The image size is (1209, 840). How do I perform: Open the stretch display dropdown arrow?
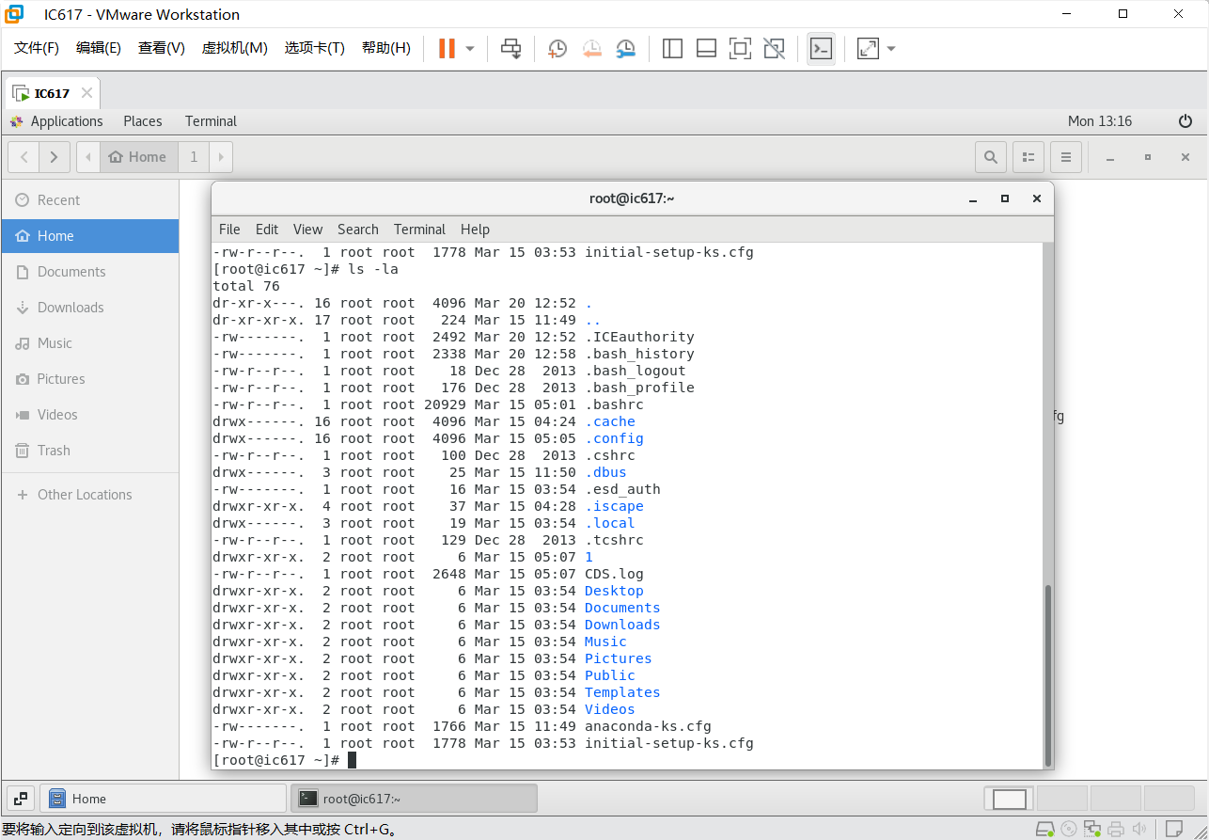(x=891, y=49)
